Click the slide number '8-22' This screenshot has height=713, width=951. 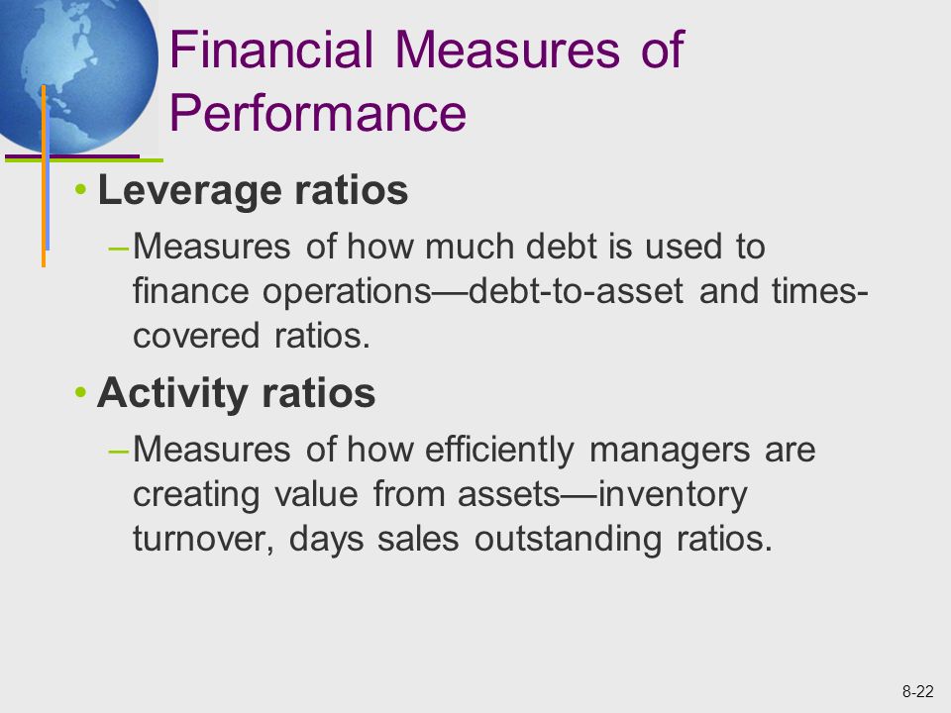pyautogui.click(x=917, y=692)
